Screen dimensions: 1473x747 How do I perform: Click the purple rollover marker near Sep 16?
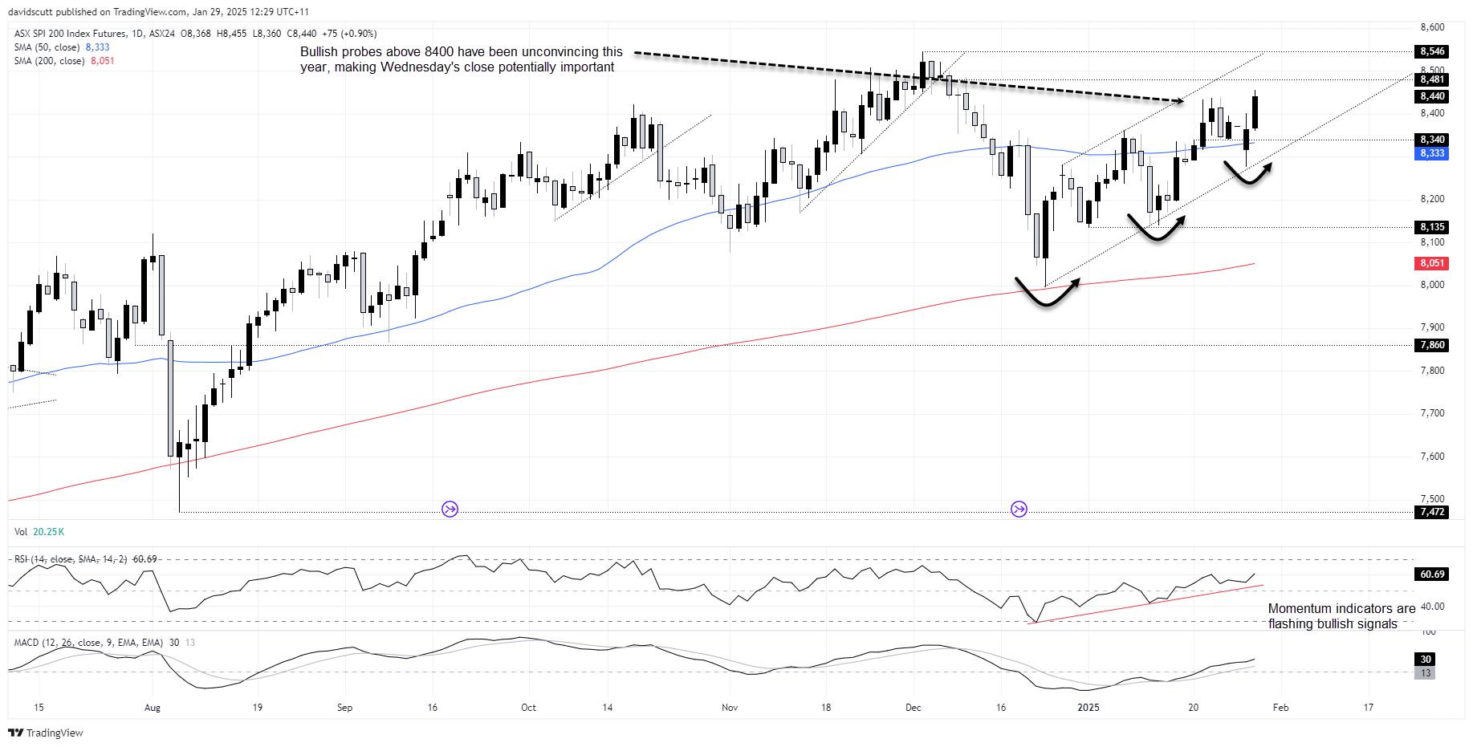(450, 509)
